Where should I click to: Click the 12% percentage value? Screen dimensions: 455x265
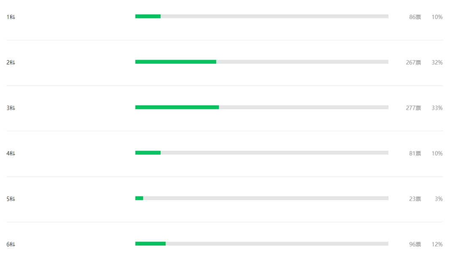click(x=437, y=244)
